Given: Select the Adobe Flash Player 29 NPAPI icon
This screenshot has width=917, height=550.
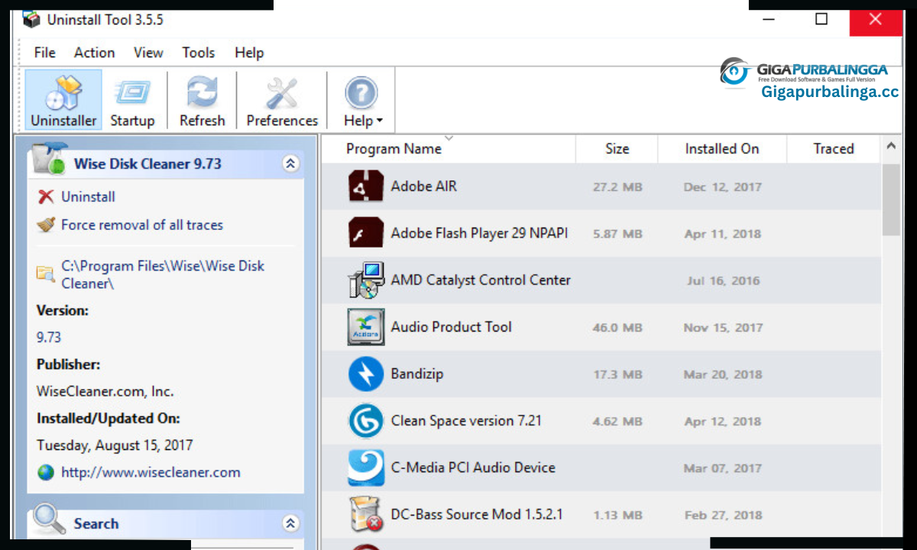Looking at the screenshot, I should tap(366, 233).
